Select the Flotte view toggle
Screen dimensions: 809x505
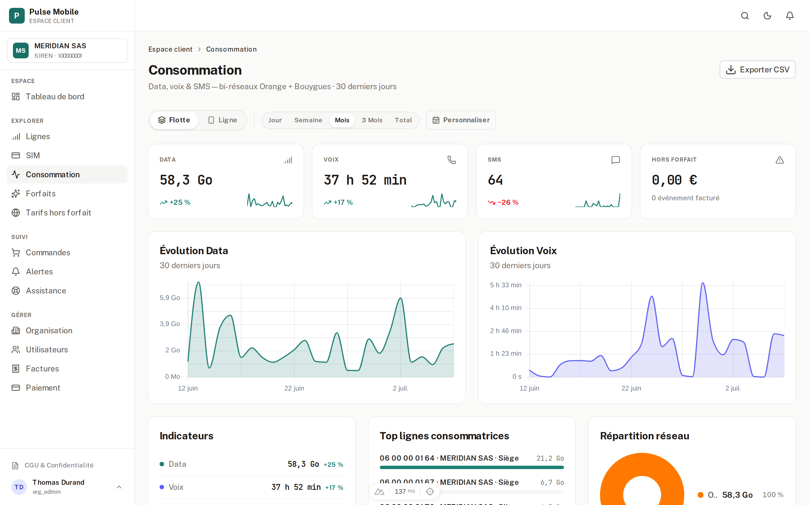point(174,120)
